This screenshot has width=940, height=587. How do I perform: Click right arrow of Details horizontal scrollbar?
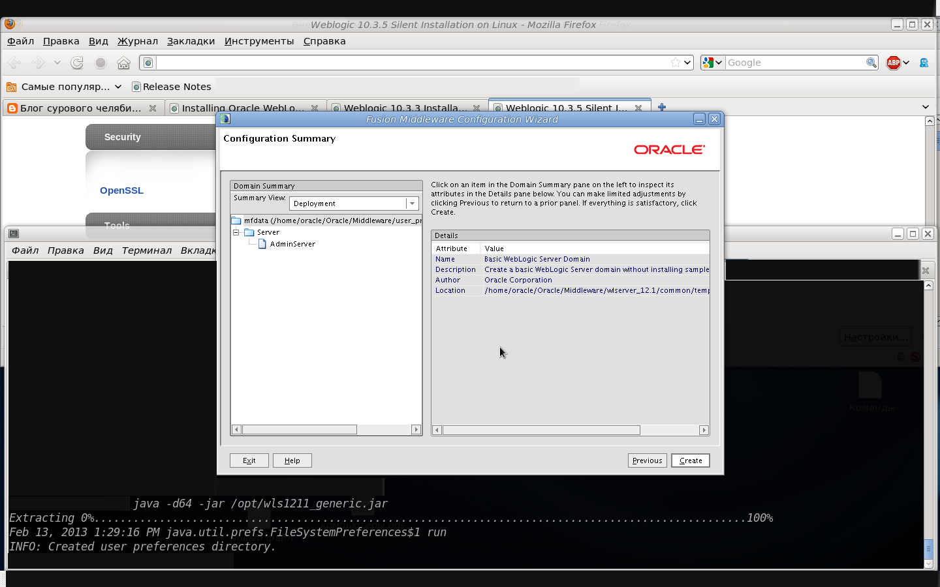click(704, 430)
